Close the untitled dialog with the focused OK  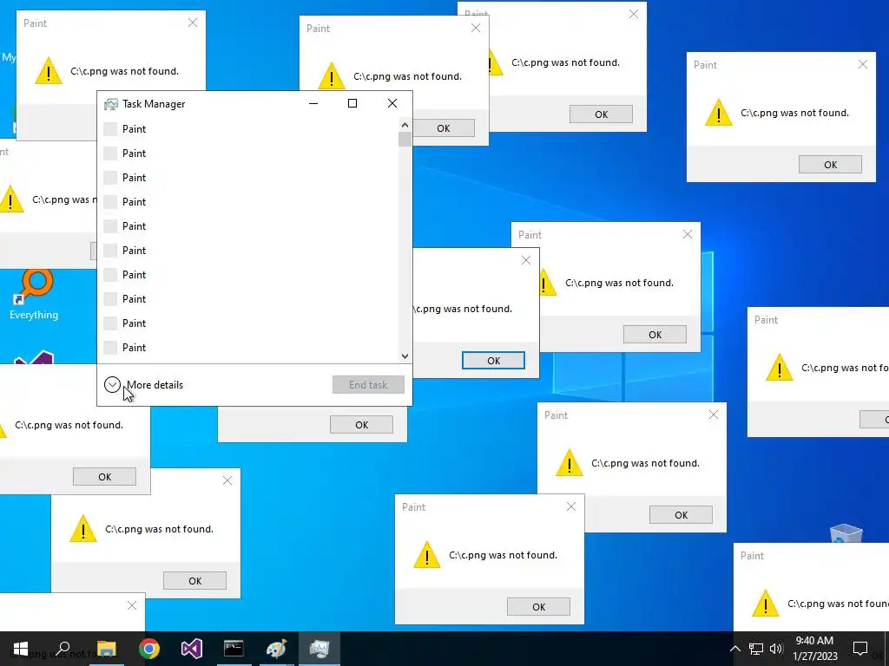[x=525, y=260]
